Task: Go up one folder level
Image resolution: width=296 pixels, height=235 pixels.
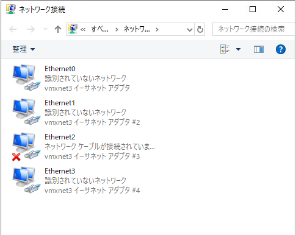Action: coord(58,29)
